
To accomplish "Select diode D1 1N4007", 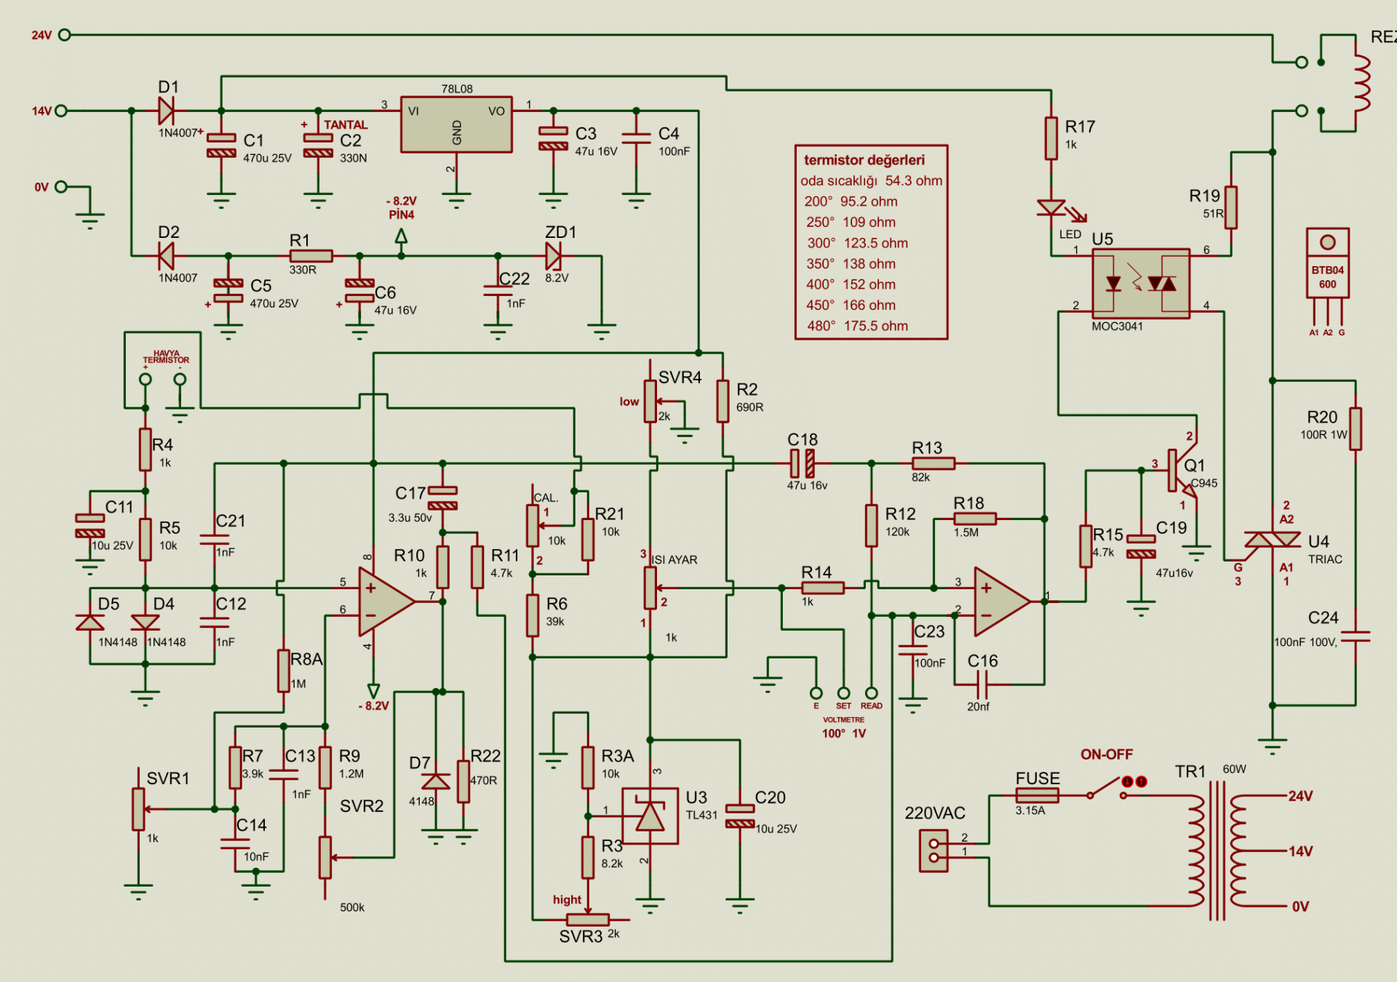I will (x=166, y=111).
